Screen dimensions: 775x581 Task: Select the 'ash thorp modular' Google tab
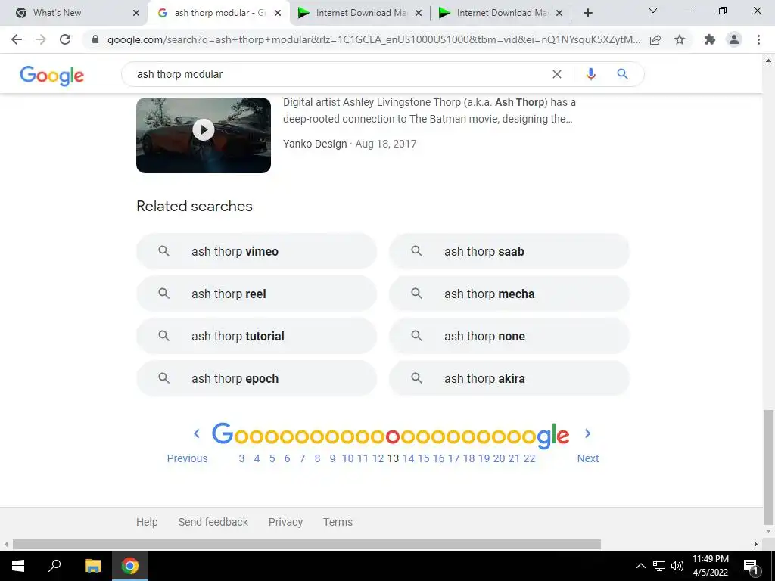click(218, 13)
